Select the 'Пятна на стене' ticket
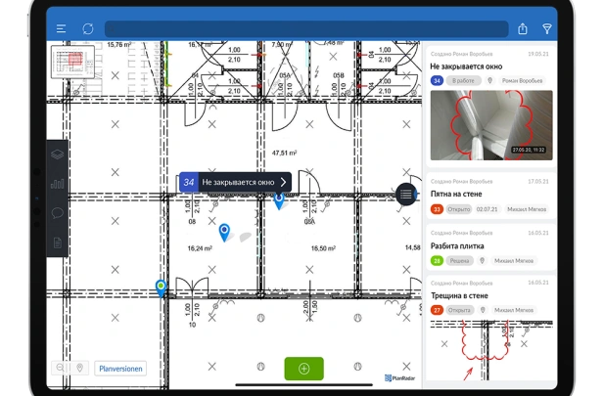603x396 pixels. (x=490, y=196)
